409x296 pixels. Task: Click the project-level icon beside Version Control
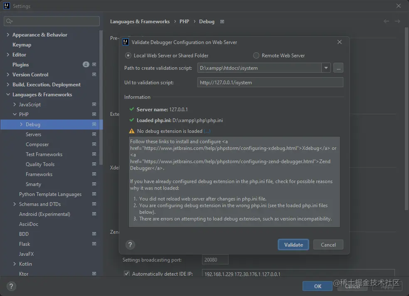tap(94, 75)
